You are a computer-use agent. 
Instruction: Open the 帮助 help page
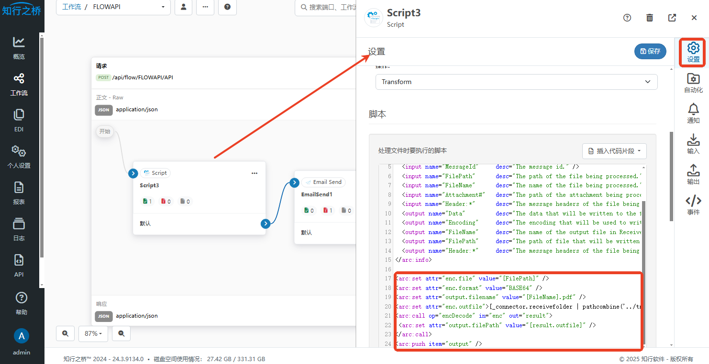[21, 303]
